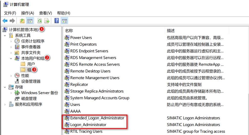249x135 pixels.
Task: Select the Remote Desktop Users group
Action: [x=90, y=71]
